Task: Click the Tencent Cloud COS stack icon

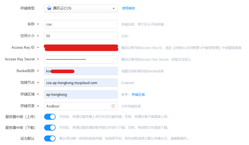Action: point(49,8)
